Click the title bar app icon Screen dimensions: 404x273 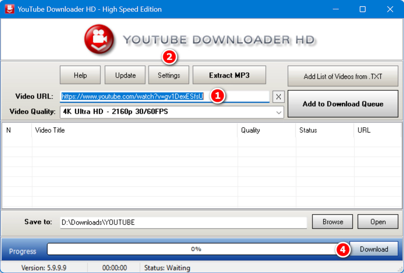coord(9,9)
